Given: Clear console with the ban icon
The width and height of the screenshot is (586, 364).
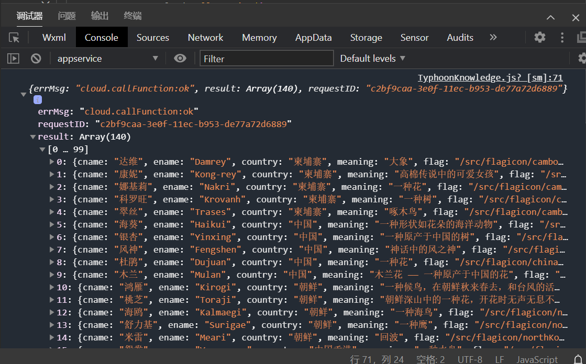Looking at the screenshot, I should (36, 59).
